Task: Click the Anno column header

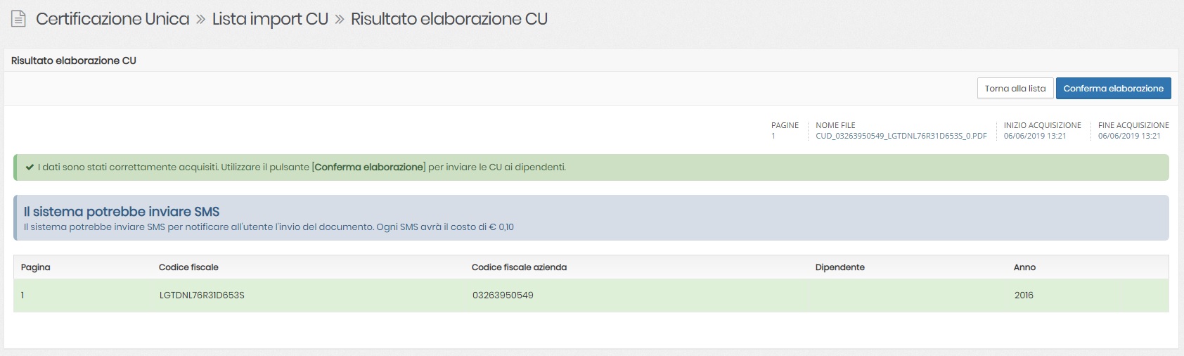Action: click(x=1024, y=267)
